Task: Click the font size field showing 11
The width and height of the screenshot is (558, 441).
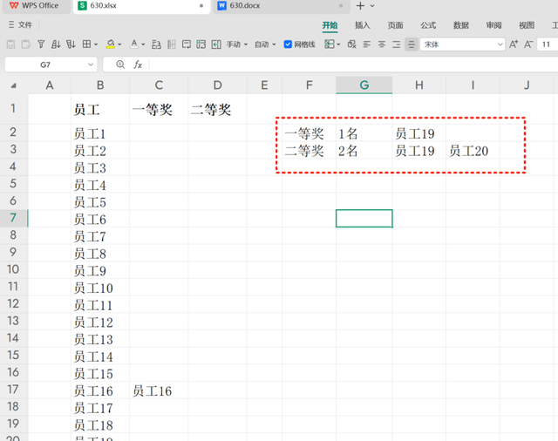Action: pos(547,44)
